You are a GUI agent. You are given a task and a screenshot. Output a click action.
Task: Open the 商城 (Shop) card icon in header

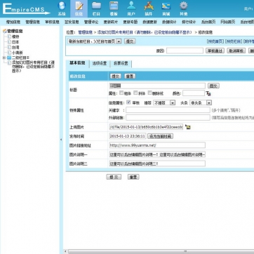click(x=166, y=6)
